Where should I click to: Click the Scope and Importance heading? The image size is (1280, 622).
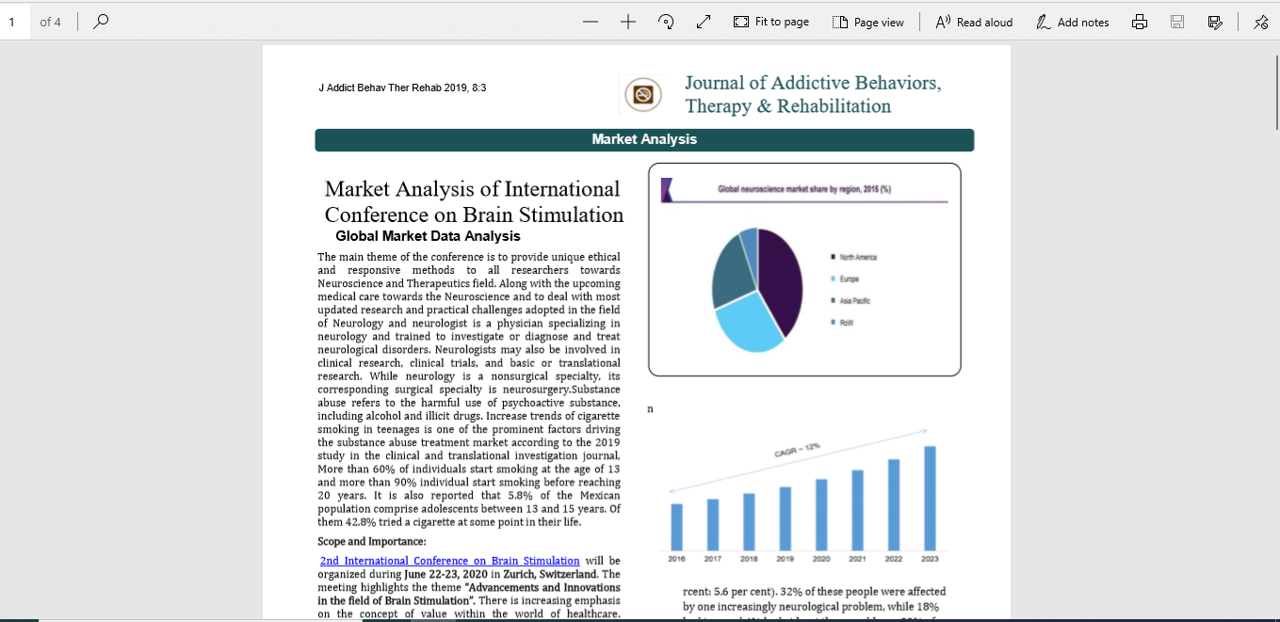click(372, 541)
